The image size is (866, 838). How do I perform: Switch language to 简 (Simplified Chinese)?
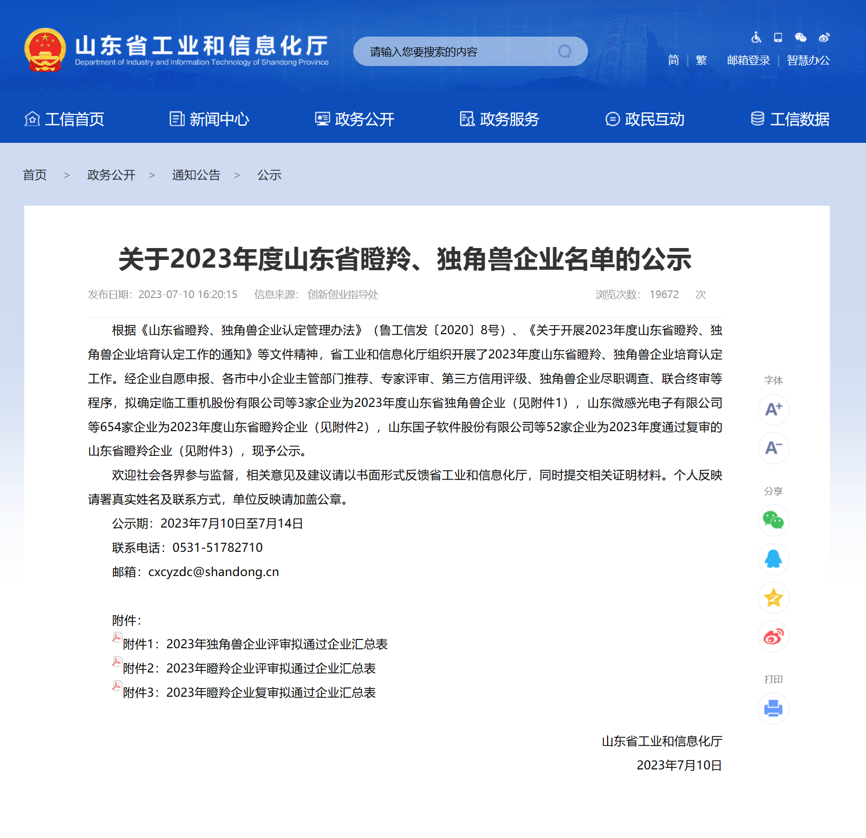click(673, 60)
